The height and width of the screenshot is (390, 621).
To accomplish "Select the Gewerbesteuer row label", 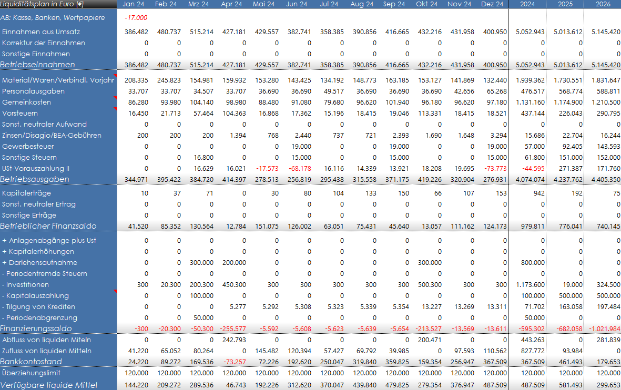I will point(27,146).
